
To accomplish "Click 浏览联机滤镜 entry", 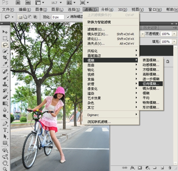I will (x=110, y=122).
